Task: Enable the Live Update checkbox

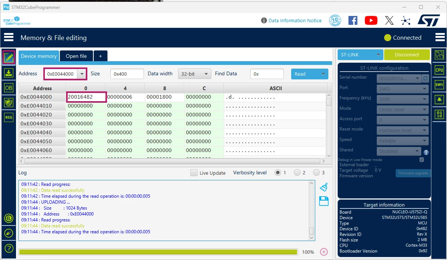Action: coord(194,173)
